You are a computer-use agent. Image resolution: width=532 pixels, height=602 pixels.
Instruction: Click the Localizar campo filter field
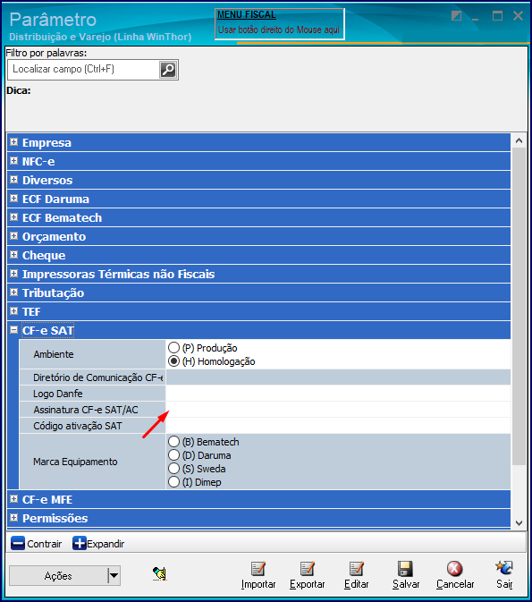click(84, 70)
